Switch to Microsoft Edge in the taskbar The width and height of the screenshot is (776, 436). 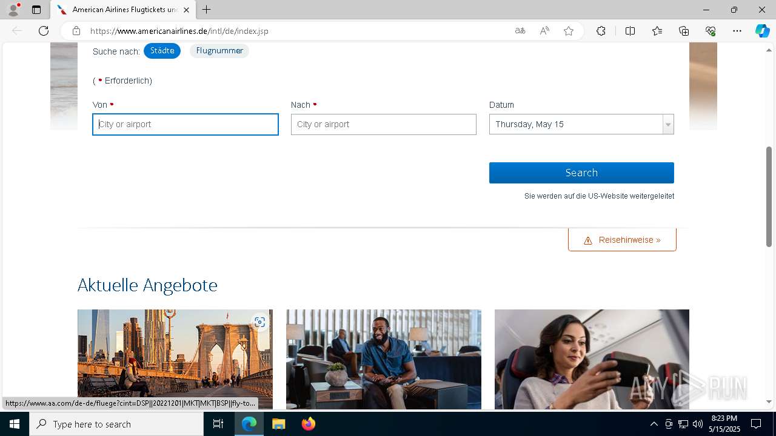tap(249, 424)
